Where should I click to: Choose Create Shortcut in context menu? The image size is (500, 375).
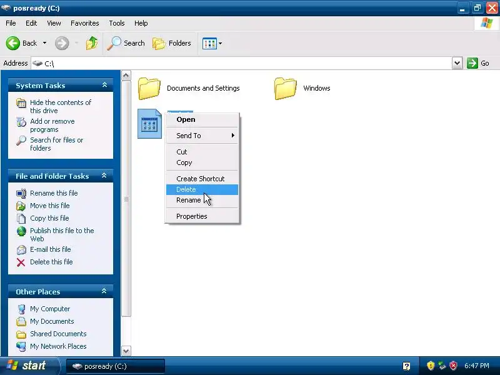coord(202,179)
